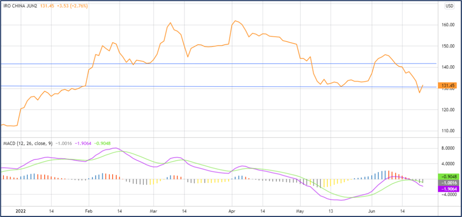
Task: Click the 13 date label after May
Action: point(331,211)
